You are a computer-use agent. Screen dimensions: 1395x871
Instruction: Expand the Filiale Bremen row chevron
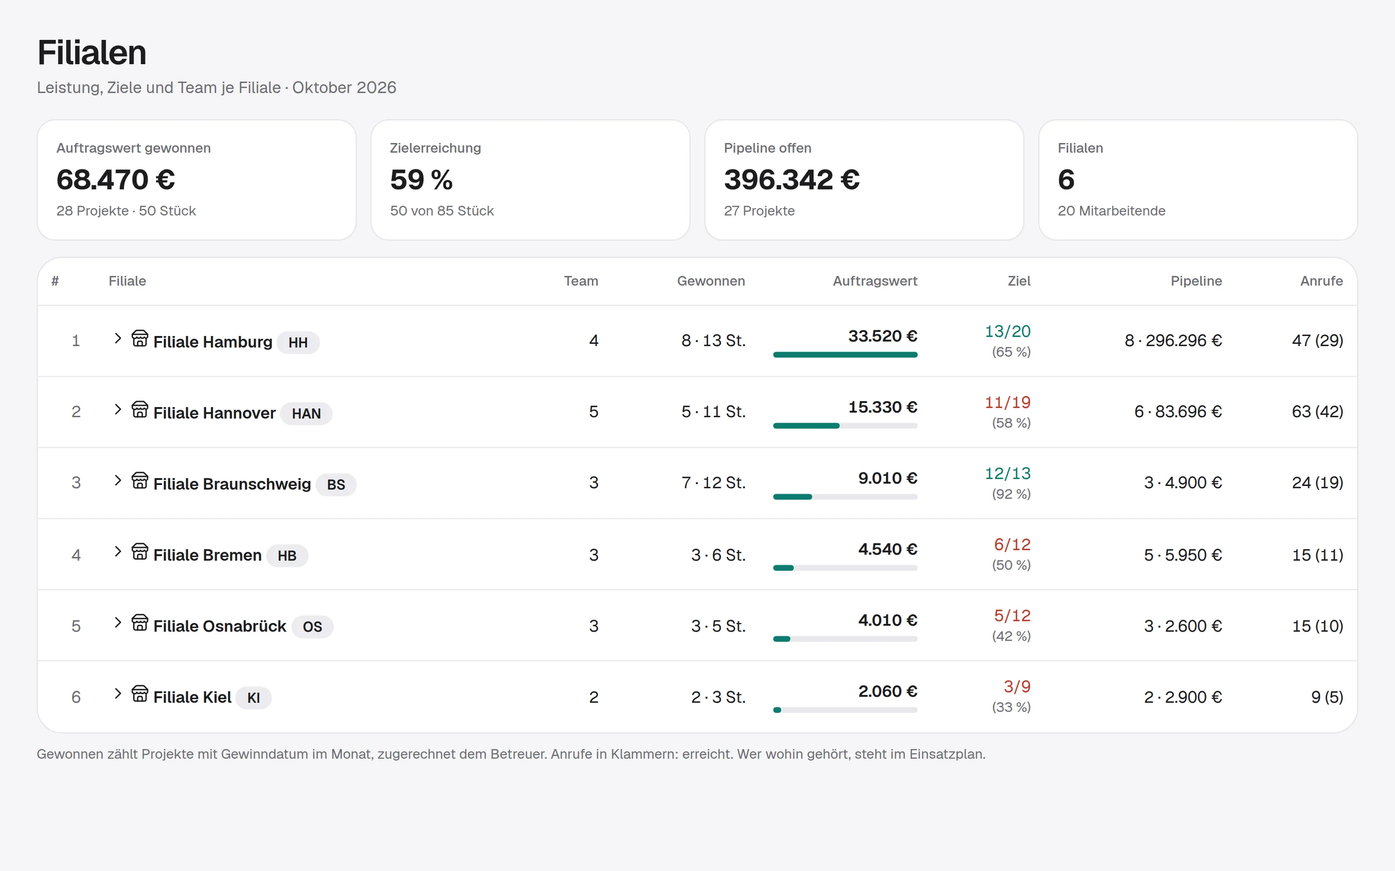click(118, 551)
